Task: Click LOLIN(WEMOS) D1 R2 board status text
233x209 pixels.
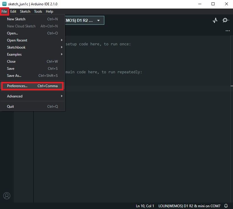Action: point(189,205)
